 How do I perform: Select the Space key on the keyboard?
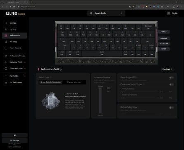[x=102, y=53]
